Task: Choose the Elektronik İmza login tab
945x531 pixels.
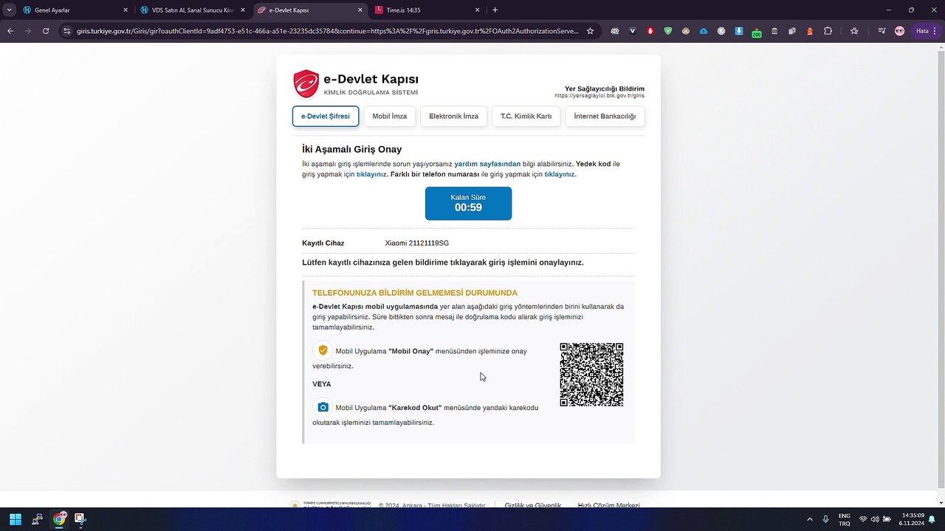Action: (453, 117)
